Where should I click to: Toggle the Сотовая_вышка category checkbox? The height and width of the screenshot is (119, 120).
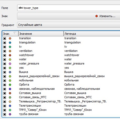click(x=4, y=93)
